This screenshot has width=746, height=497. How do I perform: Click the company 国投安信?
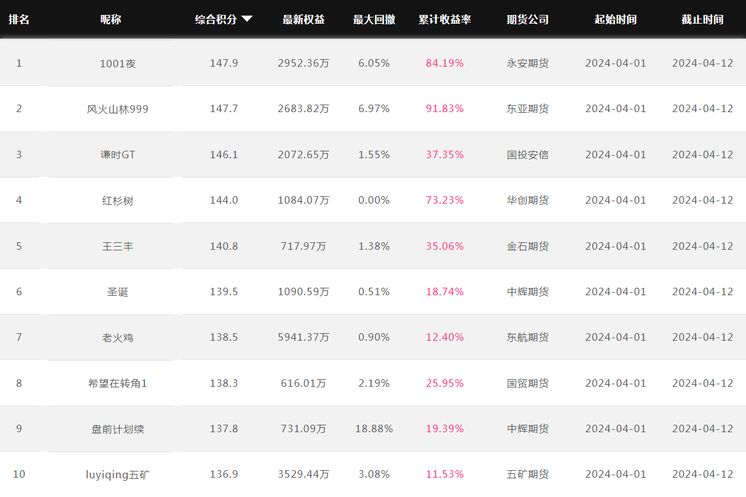pos(527,154)
